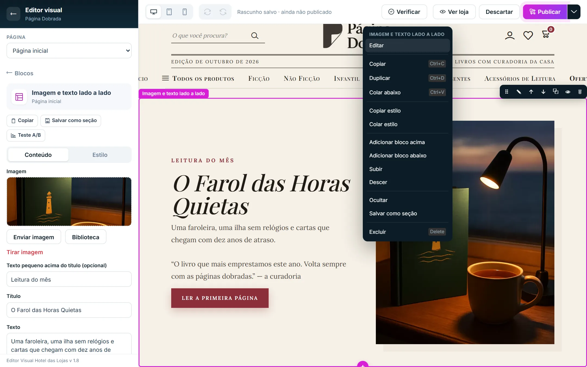This screenshot has width=587, height=367.
Task: Click Ocultar in context menu
Action: tap(407, 200)
